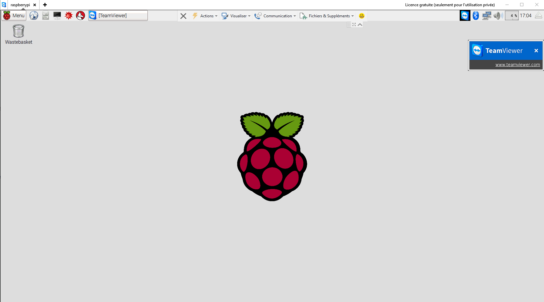Add a new connection tab with plus
This screenshot has height=302, width=544.
pos(45,5)
